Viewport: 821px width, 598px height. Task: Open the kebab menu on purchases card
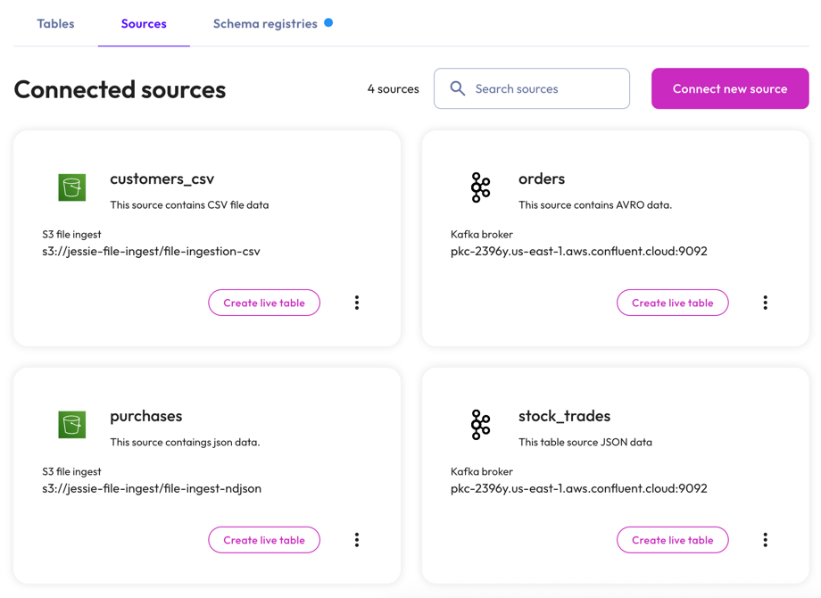357,539
